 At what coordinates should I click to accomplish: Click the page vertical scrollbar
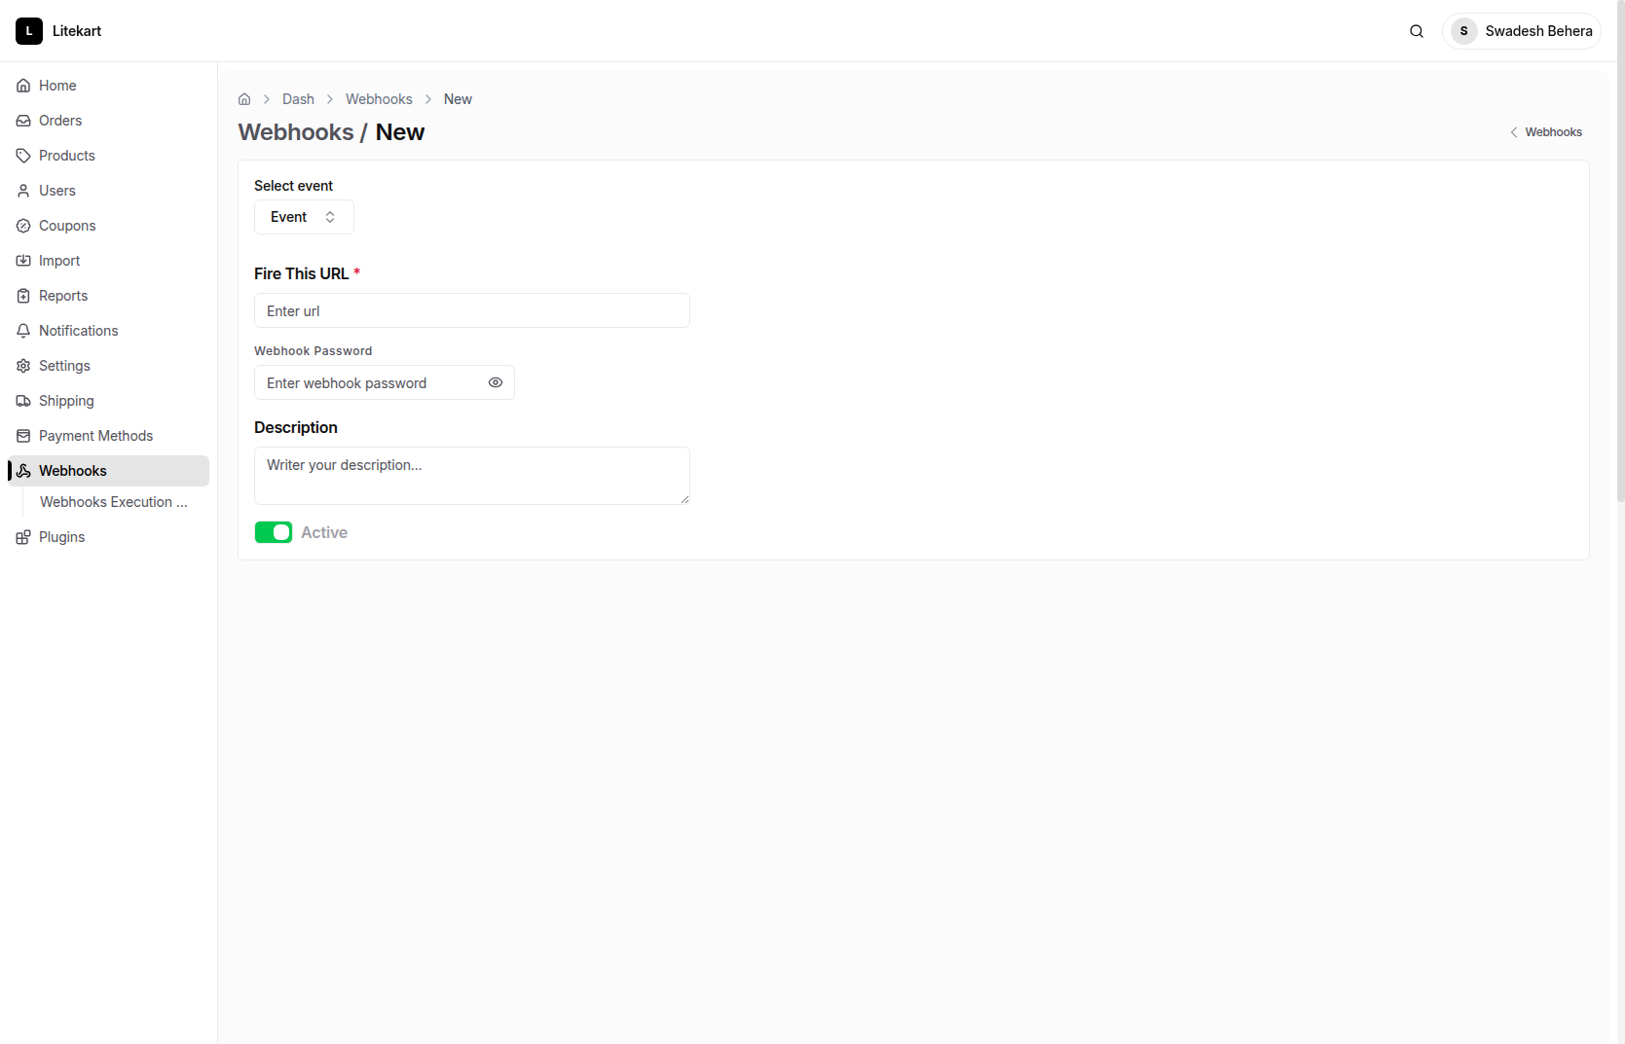[1620, 251]
